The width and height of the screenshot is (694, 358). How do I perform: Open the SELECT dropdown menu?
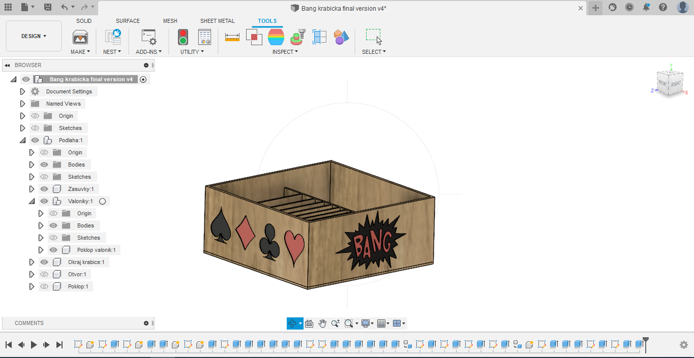click(374, 52)
